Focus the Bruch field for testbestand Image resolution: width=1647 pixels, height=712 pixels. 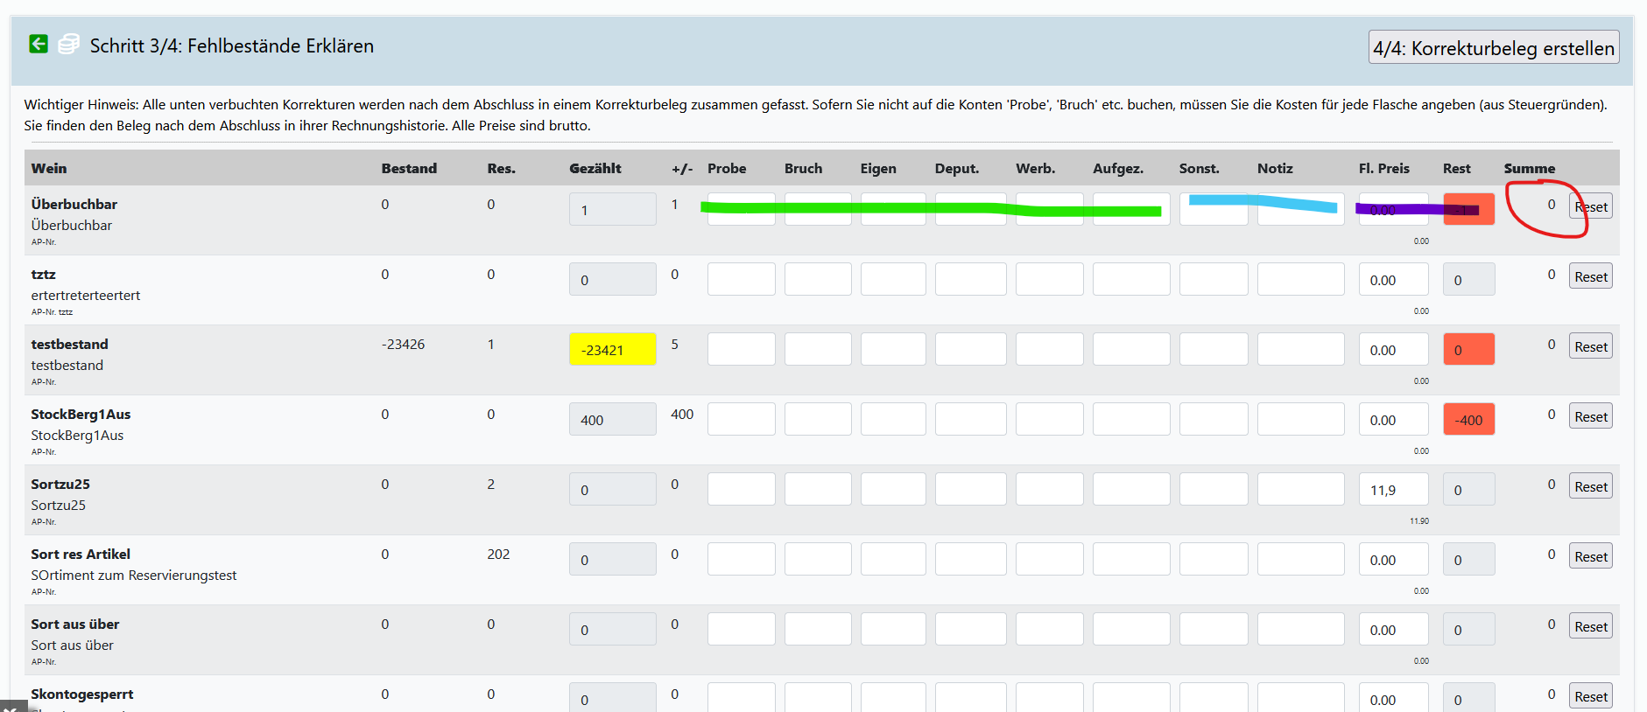point(817,350)
